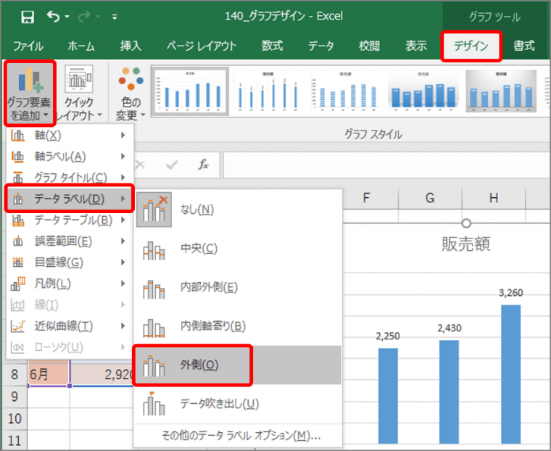Click the グラフ要素を追加 button
Image resolution: width=551 pixels, height=451 pixels.
pos(30,93)
